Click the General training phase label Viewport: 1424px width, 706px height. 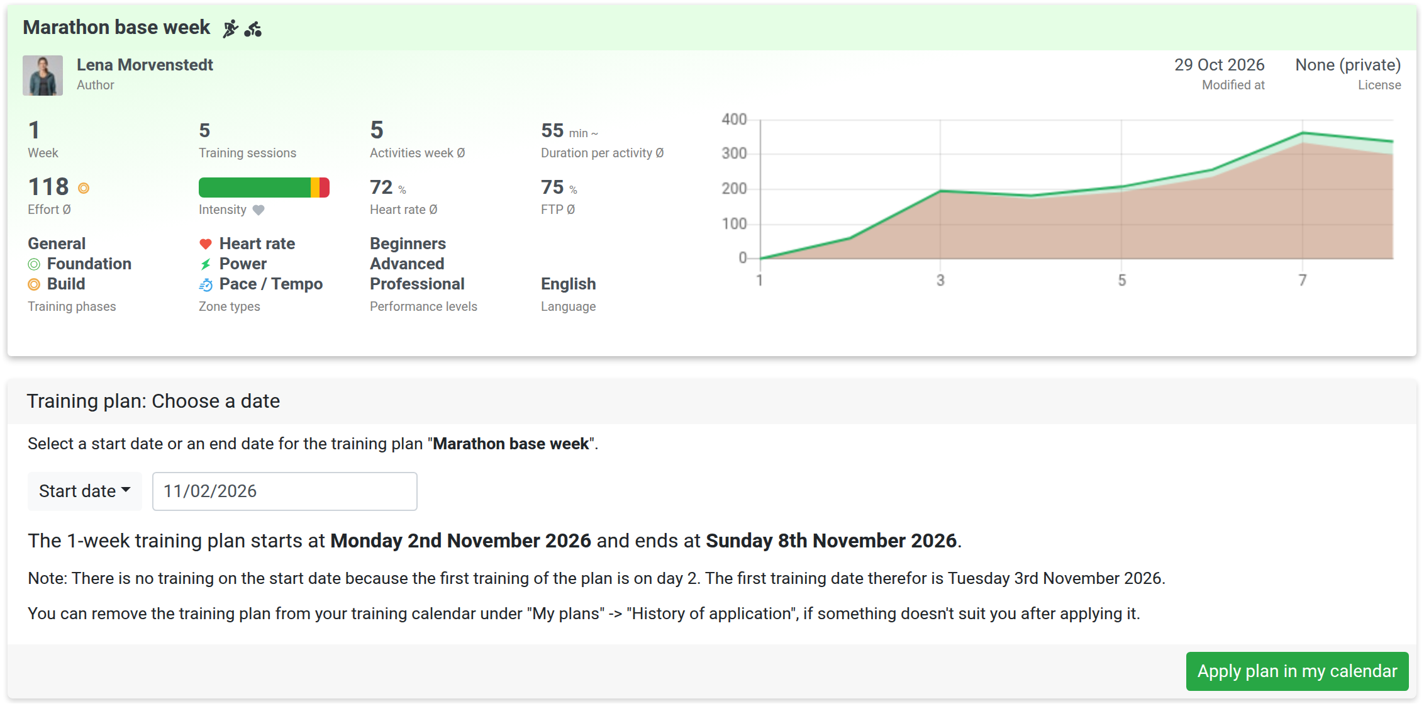click(57, 244)
